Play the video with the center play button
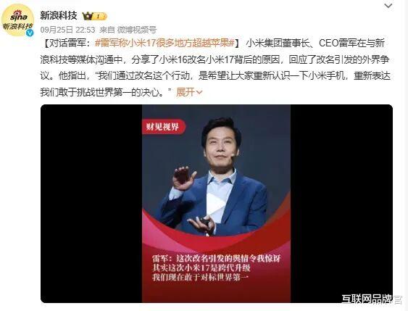This screenshot has height=311, width=408. coord(216,204)
